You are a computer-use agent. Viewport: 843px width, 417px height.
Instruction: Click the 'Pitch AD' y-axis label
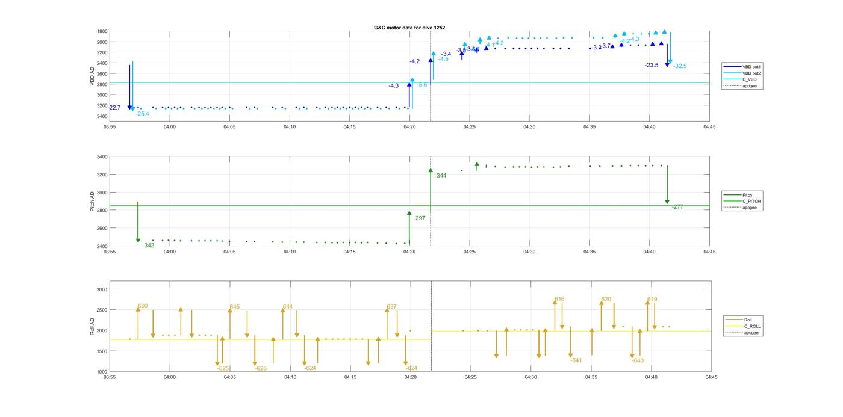pyautogui.click(x=93, y=201)
